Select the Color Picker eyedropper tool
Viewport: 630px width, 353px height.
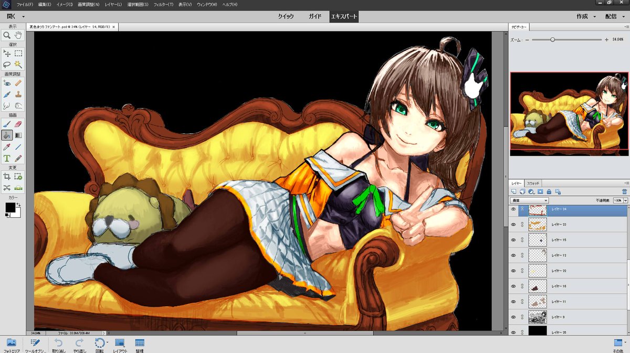click(x=7, y=147)
